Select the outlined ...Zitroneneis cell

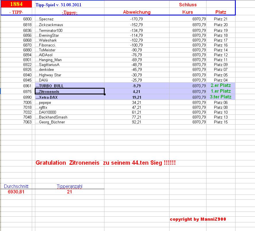(70, 92)
